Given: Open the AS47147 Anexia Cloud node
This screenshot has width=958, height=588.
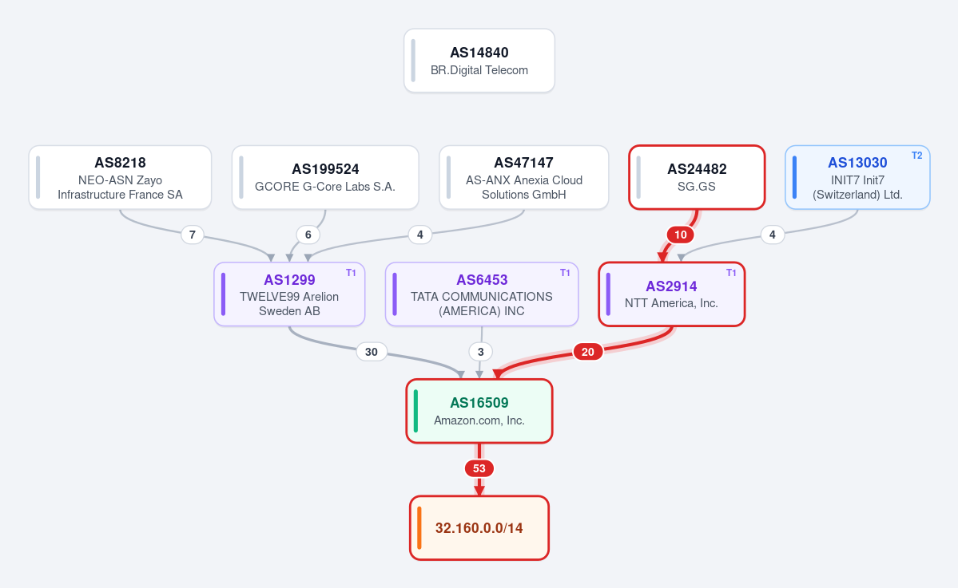Looking at the screenshot, I should 523,177.
